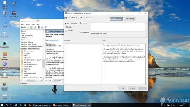
Task: Click the Forward arrow in Group Policy Editor toolbar
Action: tap(24, 27)
